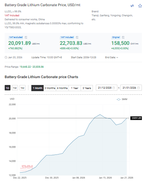
Task: Click the VAT excluded price label
Action: 16,37
